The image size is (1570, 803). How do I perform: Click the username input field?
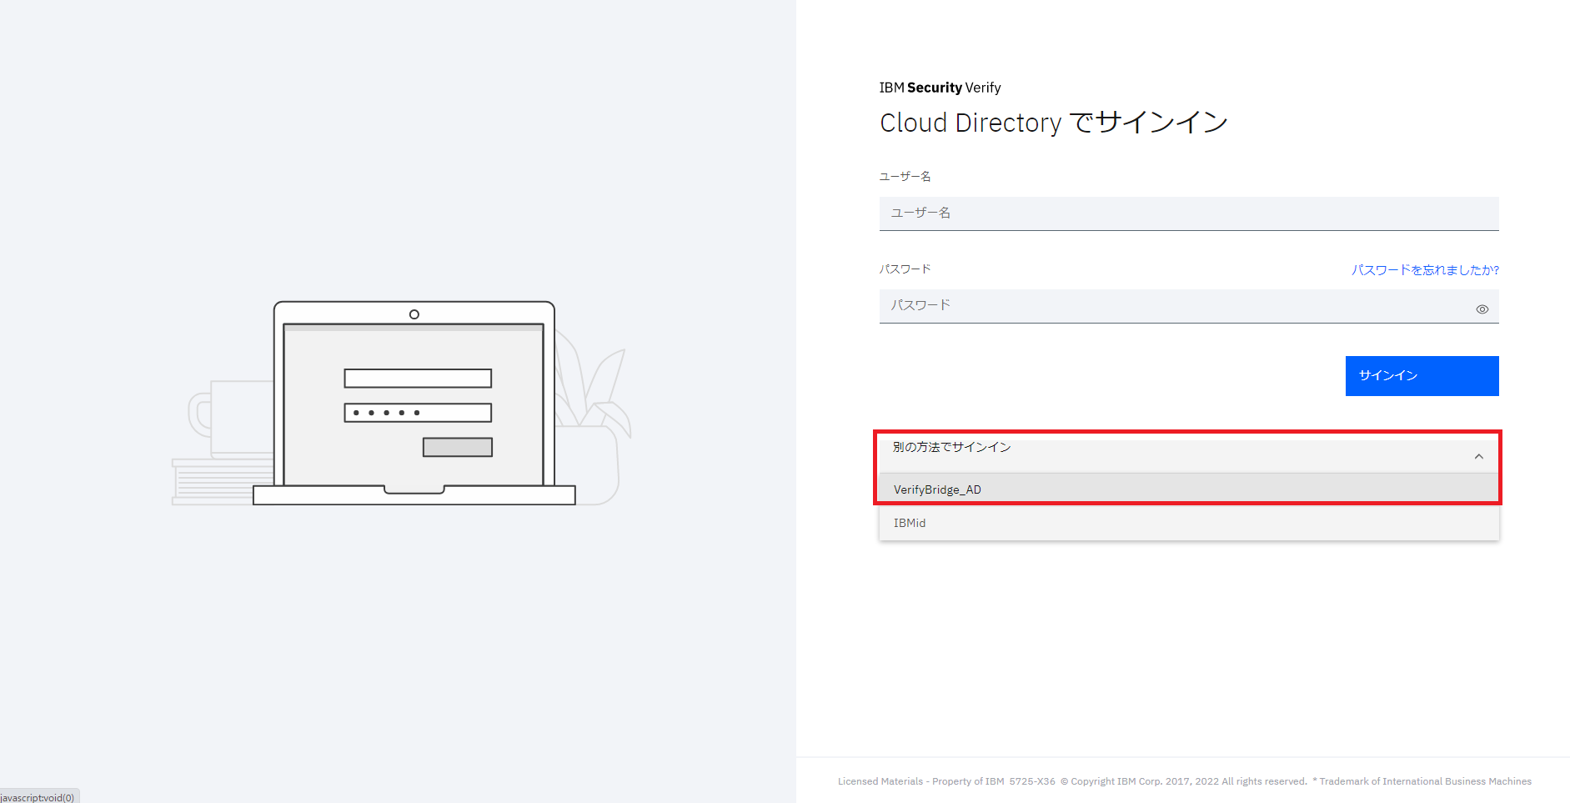click(1189, 213)
